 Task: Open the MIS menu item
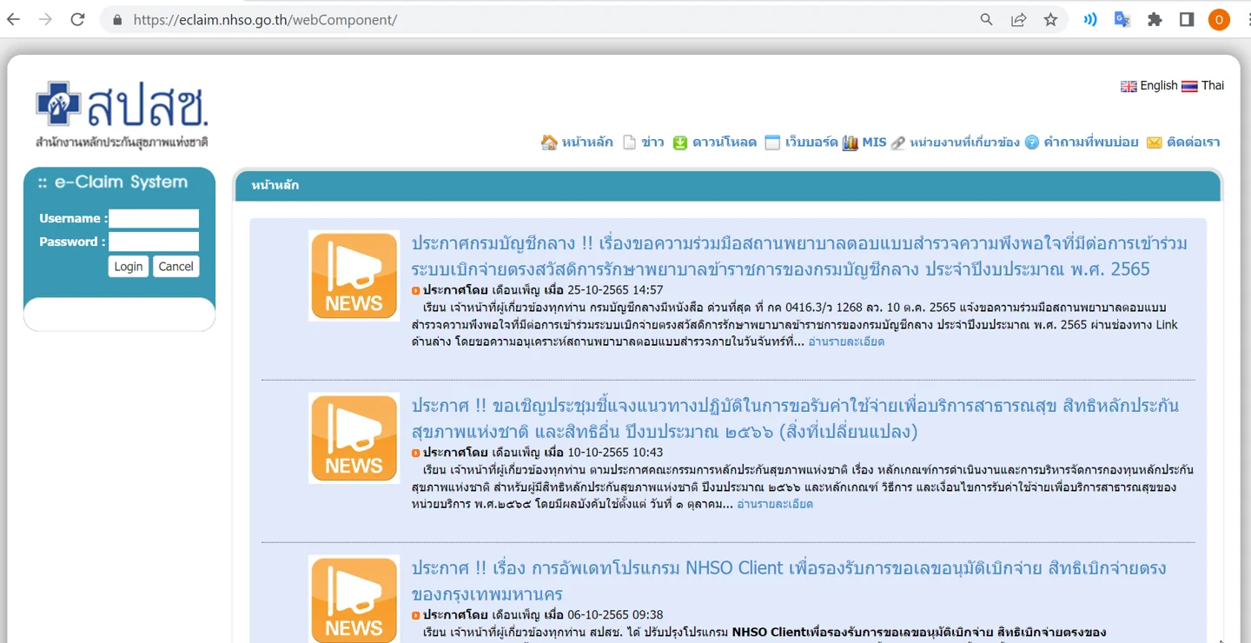tap(864, 143)
